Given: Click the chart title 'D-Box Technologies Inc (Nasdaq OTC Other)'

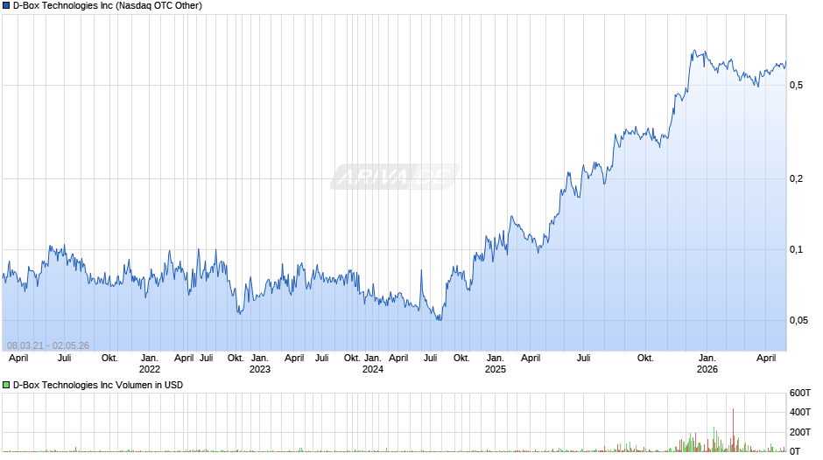Looking at the screenshot, I should (108, 6).
